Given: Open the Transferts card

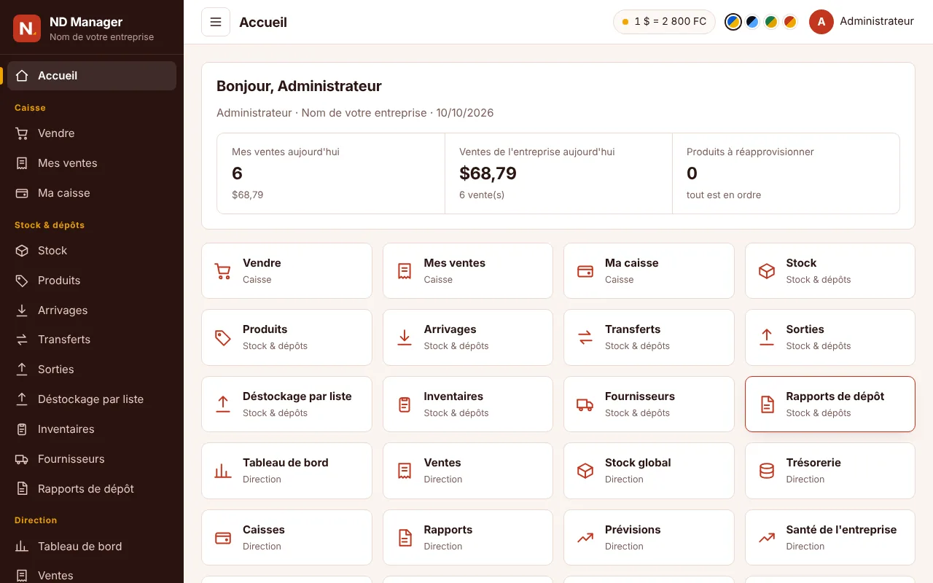Looking at the screenshot, I should tap(649, 337).
